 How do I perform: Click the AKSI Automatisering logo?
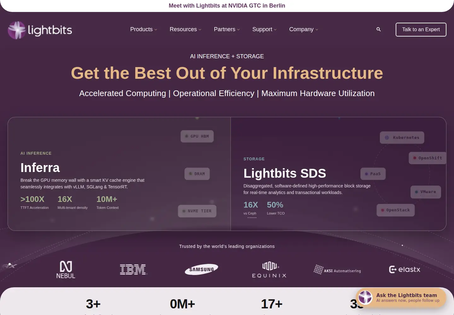pyautogui.click(x=337, y=270)
